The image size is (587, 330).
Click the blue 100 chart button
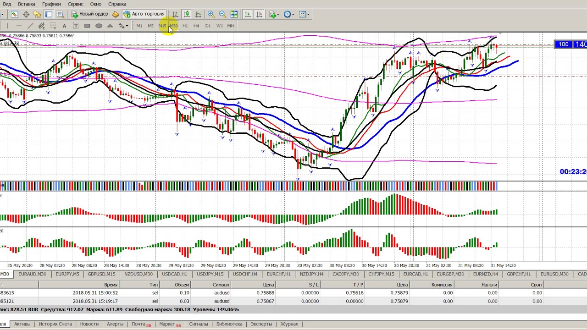563,44
